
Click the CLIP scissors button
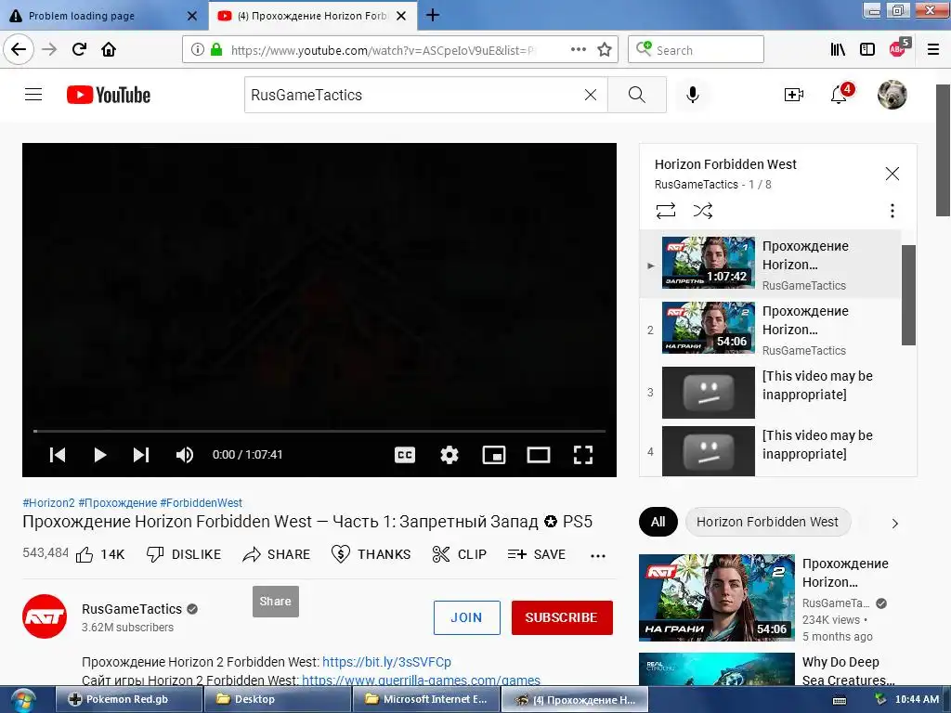click(459, 554)
